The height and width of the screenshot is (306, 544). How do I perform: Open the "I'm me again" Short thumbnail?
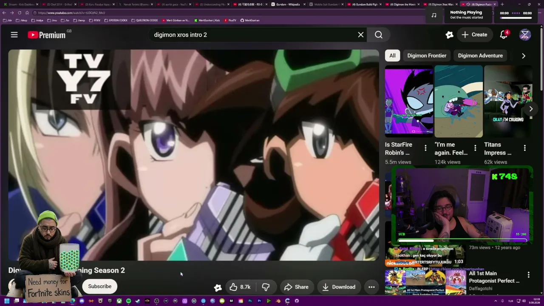[x=459, y=101]
